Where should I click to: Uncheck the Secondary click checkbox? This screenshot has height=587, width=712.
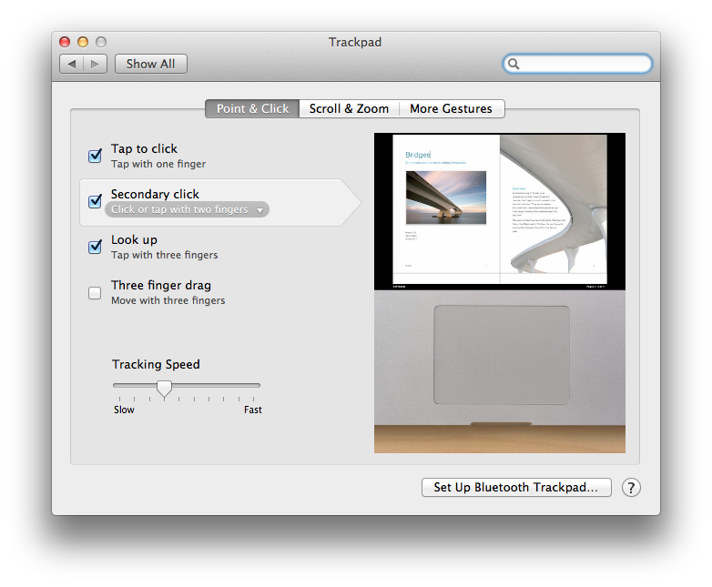[95, 200]
